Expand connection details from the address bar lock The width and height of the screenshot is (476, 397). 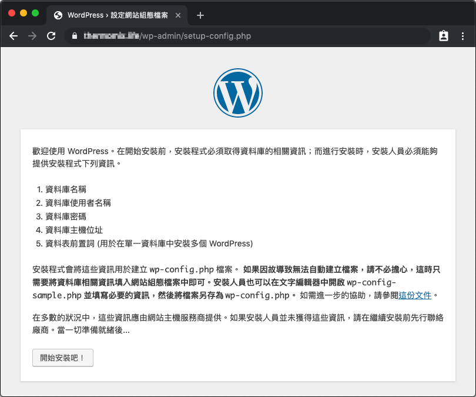pos(74,36)
